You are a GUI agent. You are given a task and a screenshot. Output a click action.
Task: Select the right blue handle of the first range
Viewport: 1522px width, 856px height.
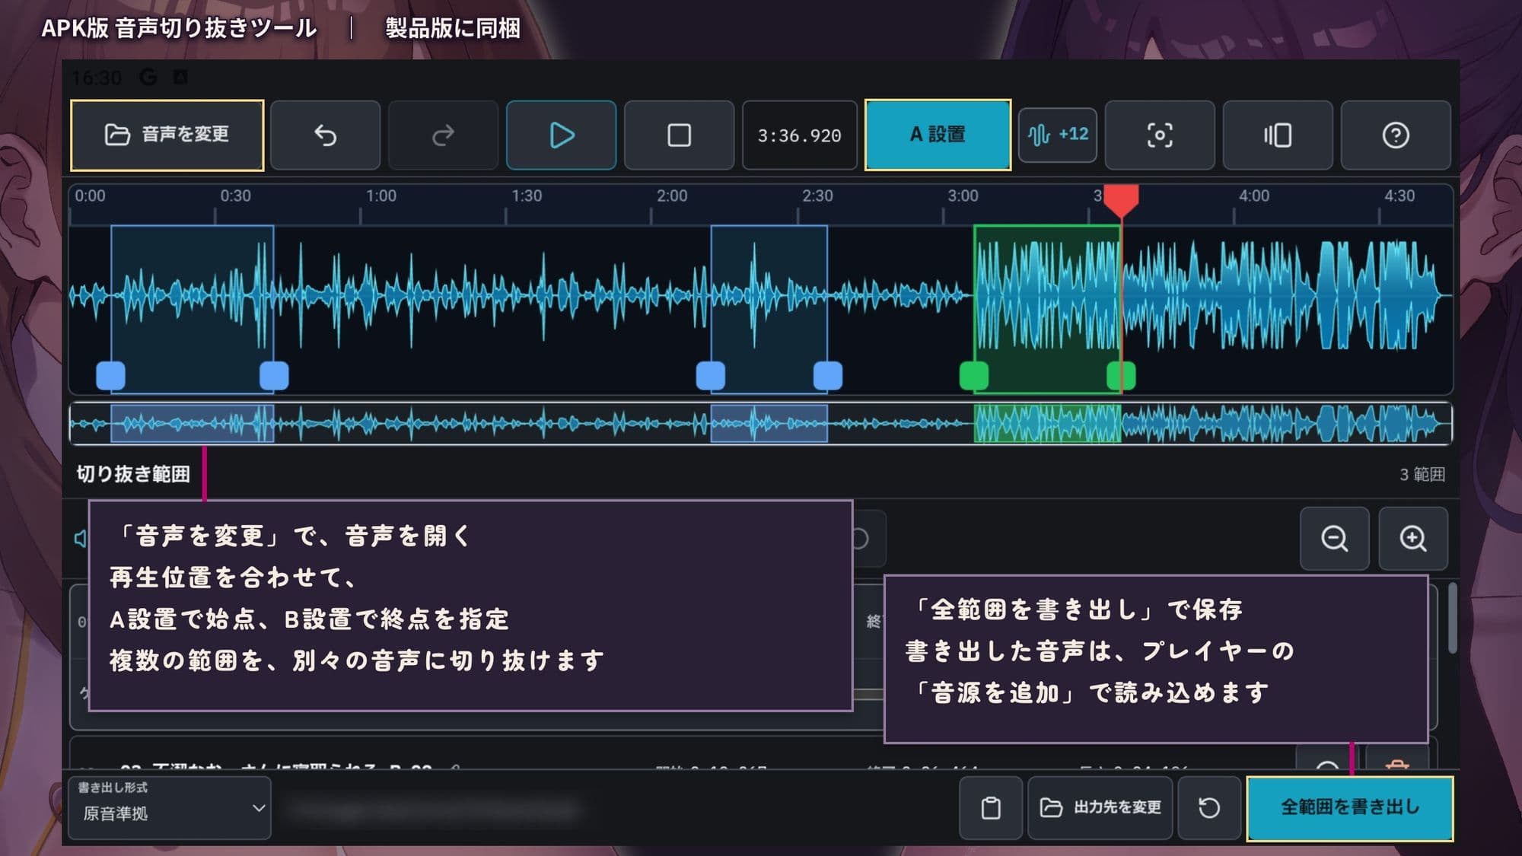274,376
